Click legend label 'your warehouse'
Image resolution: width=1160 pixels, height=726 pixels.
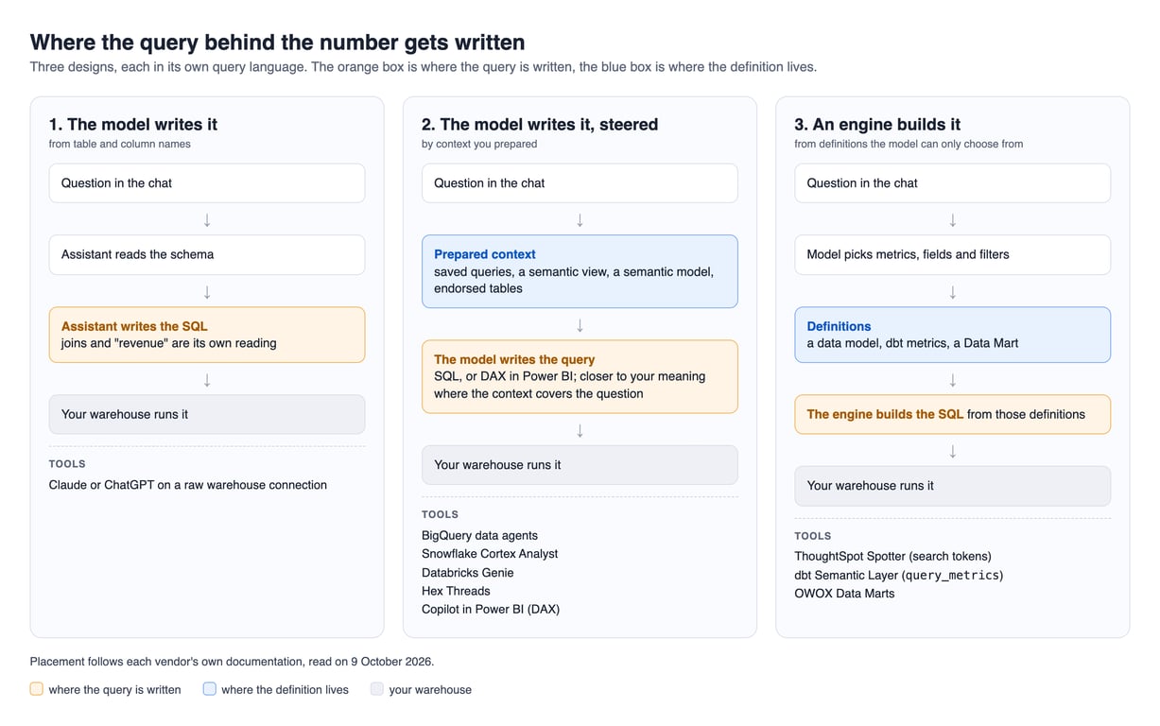point(430,690)
